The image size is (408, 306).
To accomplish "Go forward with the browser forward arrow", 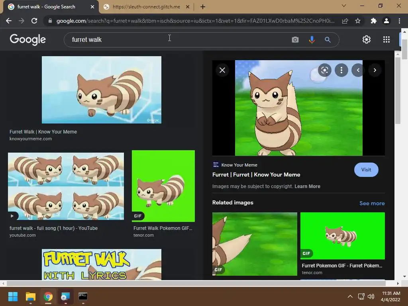I will click(x=22, y=21).
